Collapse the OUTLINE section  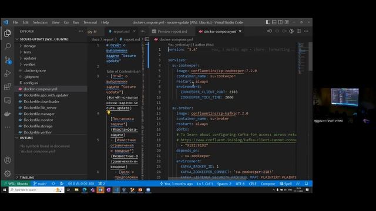click(x=26, y=138)
